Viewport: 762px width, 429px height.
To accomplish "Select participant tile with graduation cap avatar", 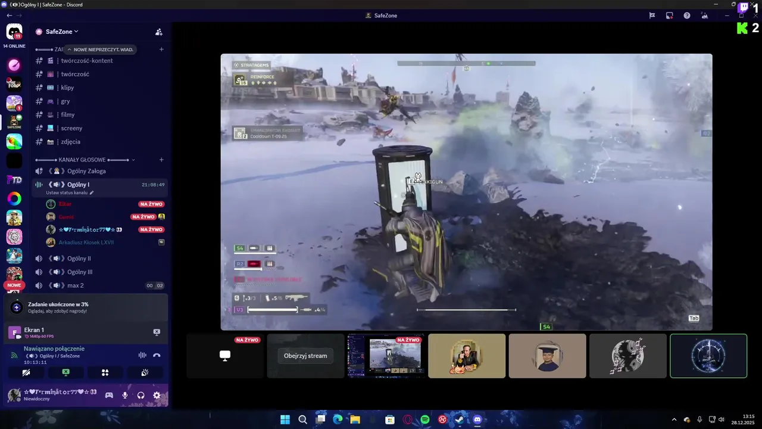I will [547, 356].
